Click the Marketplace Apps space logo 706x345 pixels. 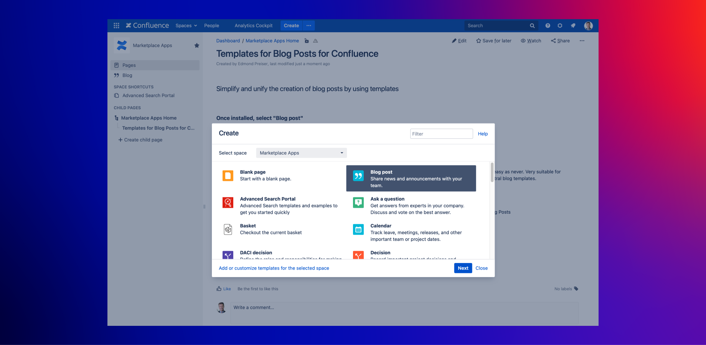click(122, 45)
